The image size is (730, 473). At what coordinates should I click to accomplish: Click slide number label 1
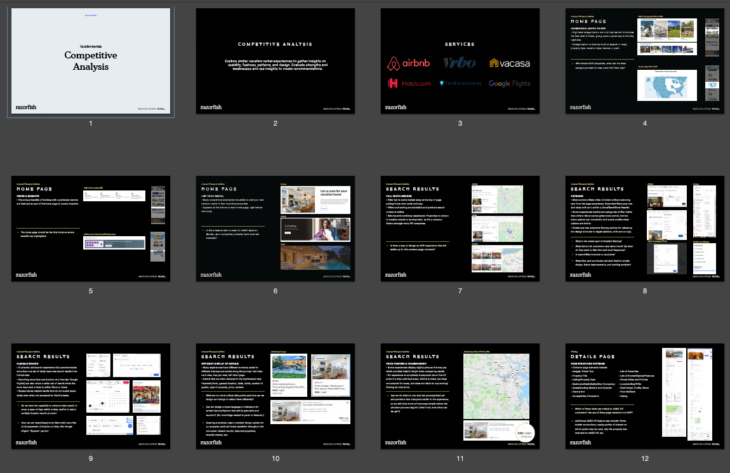click(91, 123)
